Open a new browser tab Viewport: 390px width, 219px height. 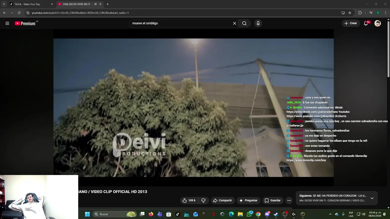[x=108, y=4]
